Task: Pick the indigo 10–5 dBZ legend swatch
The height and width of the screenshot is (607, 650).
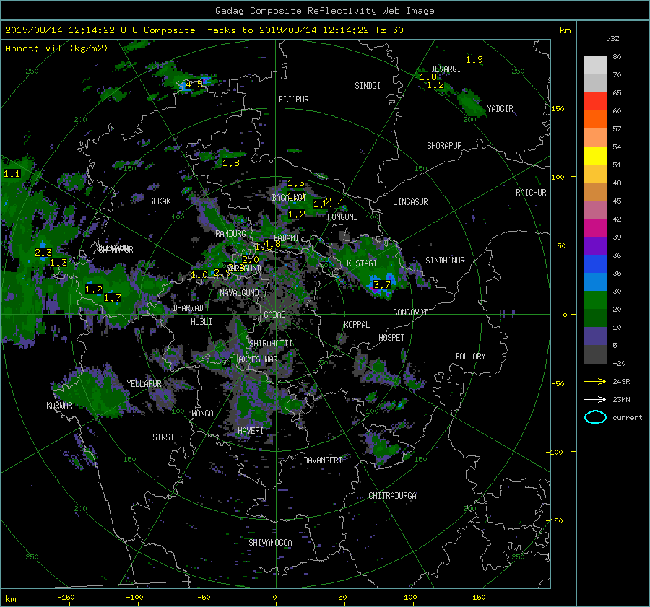Action: point(595,336)
